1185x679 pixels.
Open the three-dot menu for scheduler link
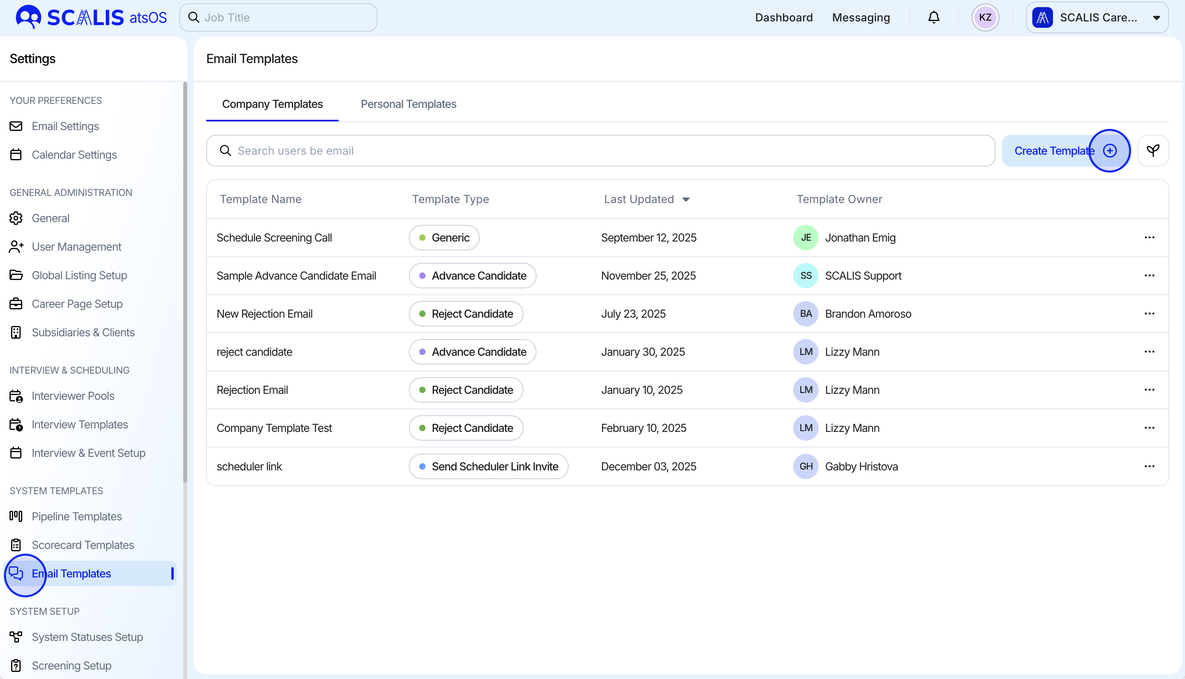tap(1149, 466)
